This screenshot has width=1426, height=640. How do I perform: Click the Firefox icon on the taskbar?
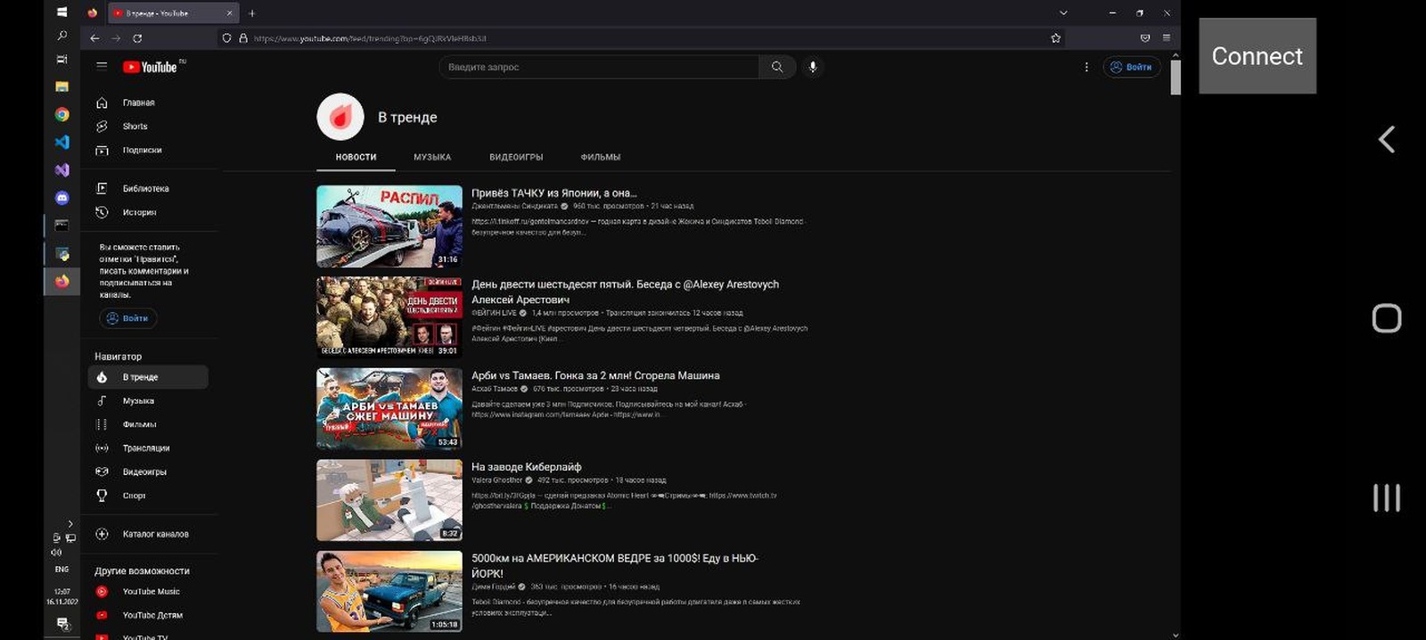[61, 281]
